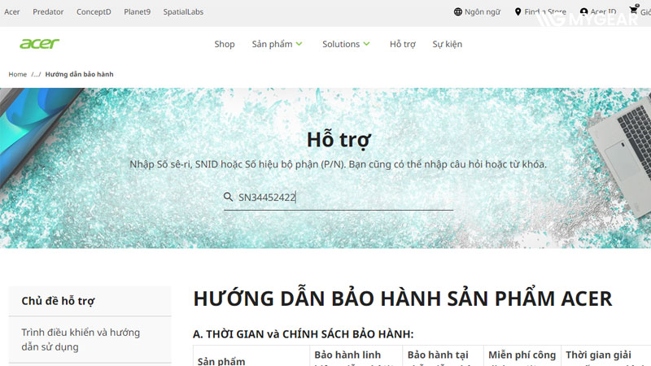The height and width of the screenshot is (366, 651).
Task: Open the Sản phẩm menu
Action: pyautogui.click(x=272, y=44)
